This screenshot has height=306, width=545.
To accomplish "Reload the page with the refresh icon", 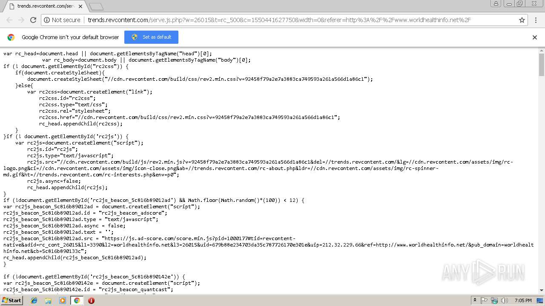I will [x=33, y=20].
